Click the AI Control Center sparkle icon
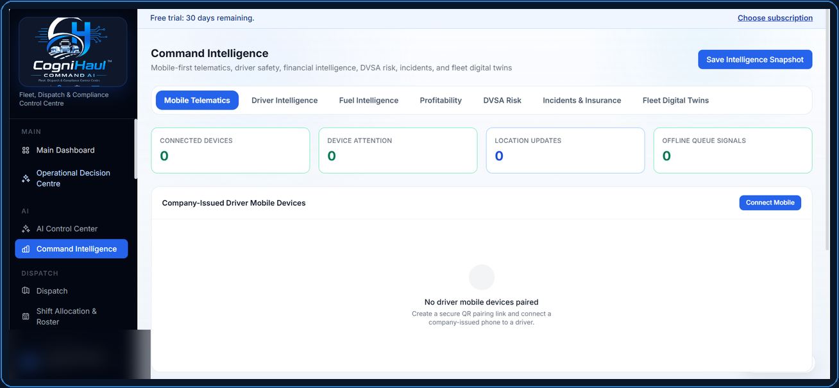The width and height of the screenshot is (839, 388). point(26,229)
